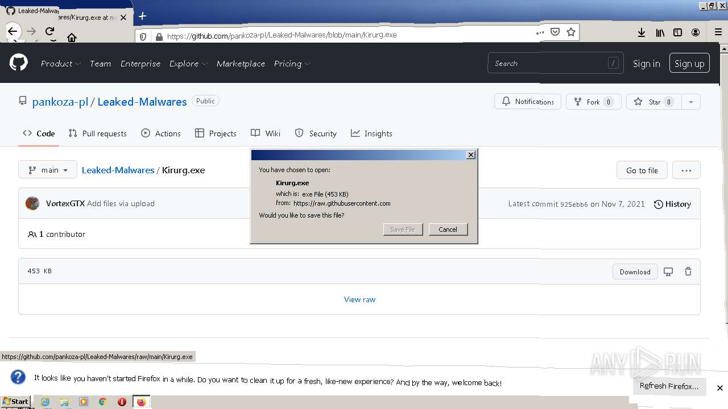Click Cancel in the download dialog

coord(448,229)
